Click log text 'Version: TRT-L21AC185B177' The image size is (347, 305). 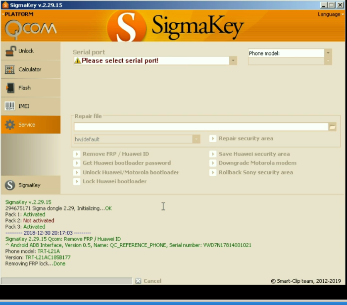coord(38,257)
